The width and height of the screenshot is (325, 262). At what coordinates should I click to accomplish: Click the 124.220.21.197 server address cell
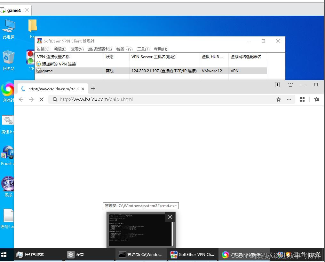(x=164, y=71)
